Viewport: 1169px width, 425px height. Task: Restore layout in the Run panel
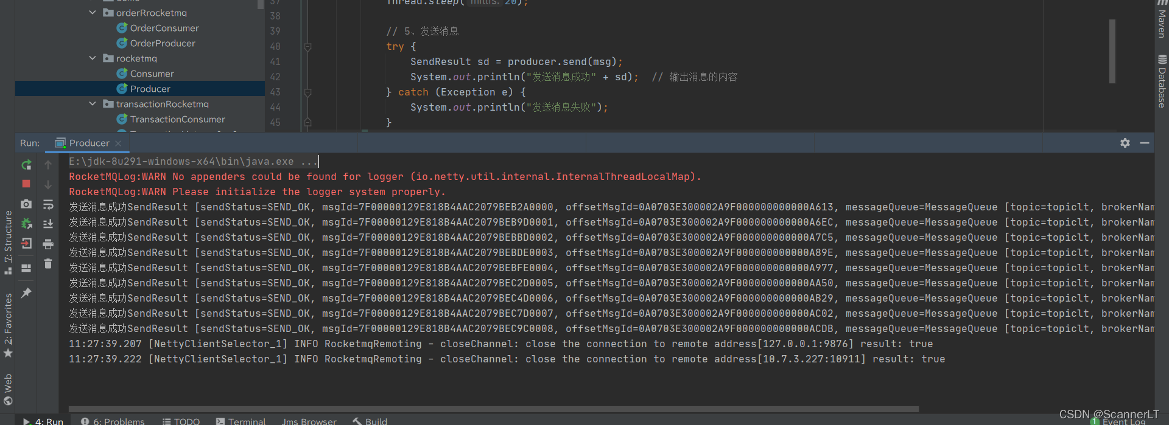click(26, 268)
